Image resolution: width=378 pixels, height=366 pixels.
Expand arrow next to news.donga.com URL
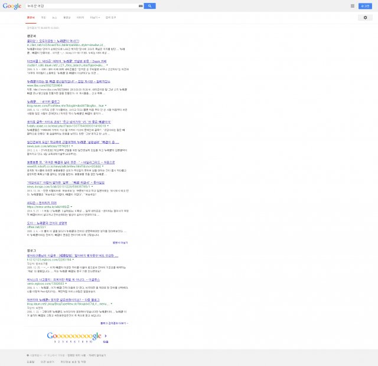(92, 186)
